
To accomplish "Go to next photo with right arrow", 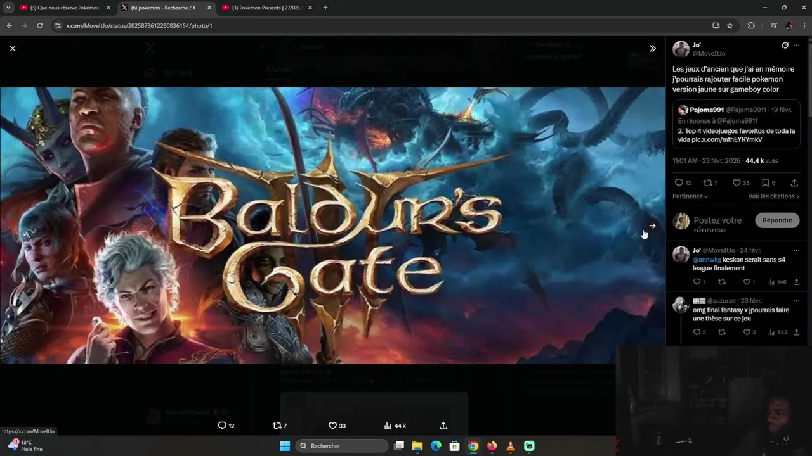I will (x=652, y=225).
